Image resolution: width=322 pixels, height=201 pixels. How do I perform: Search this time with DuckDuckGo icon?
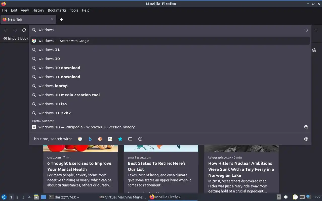click(100, 139)
